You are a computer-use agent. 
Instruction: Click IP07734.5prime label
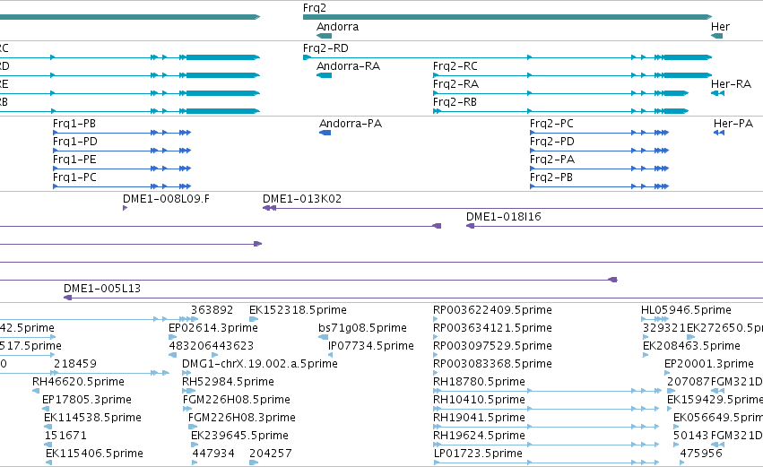(x=371, y=346)
